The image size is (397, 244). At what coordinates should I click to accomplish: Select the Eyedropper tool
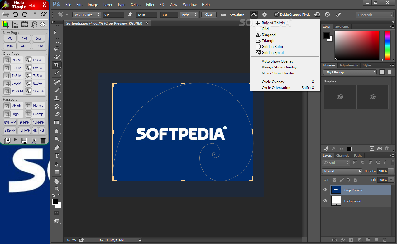57,73
